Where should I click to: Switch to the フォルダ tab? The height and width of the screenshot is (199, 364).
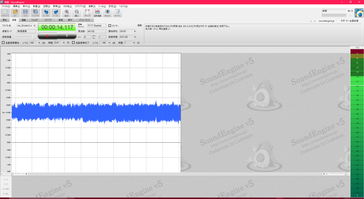34,20
